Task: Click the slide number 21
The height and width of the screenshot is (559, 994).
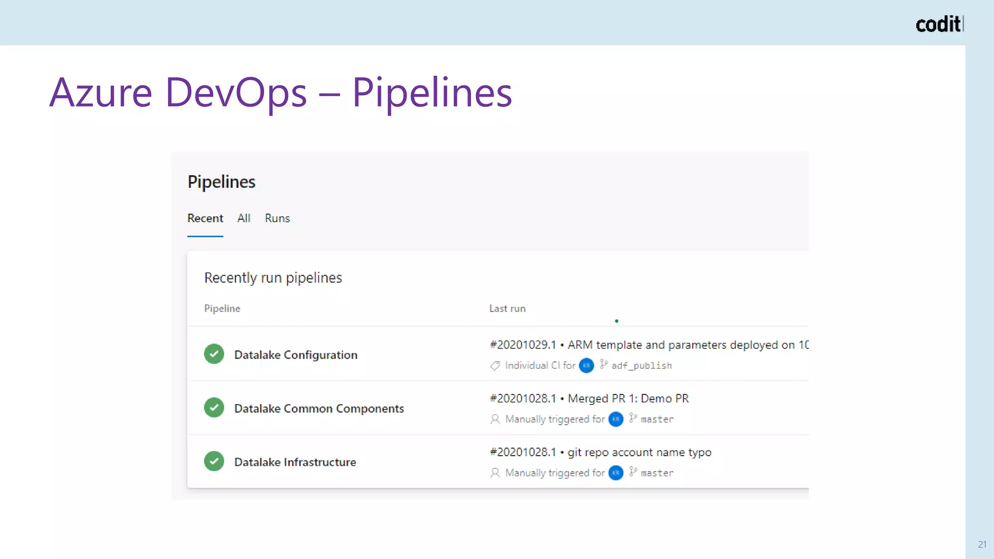Action: 982,544
